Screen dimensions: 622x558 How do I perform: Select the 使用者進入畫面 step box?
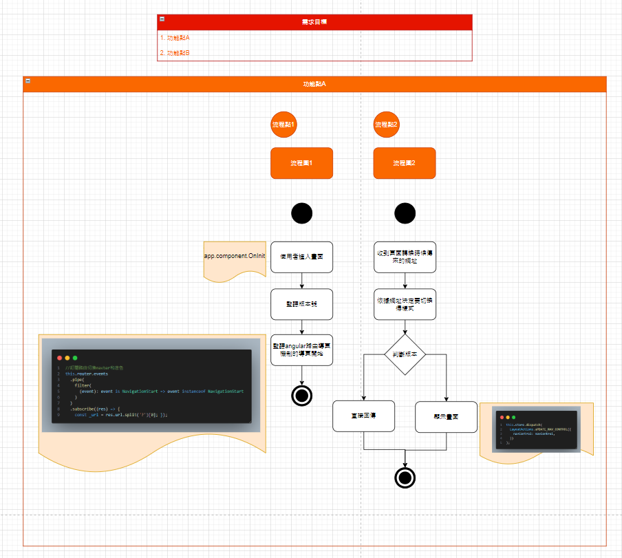[301, 257]
